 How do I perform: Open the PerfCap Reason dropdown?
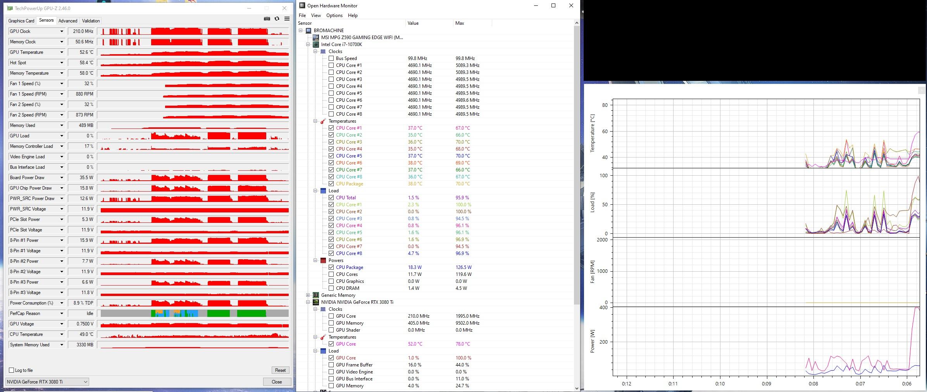[x=61, y=313]
